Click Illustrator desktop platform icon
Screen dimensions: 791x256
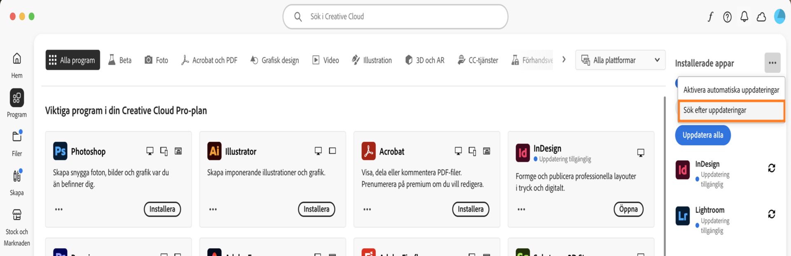(318, 151)
